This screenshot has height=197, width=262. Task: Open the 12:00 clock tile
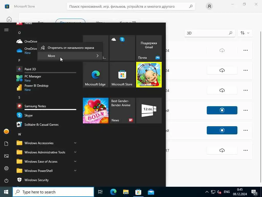(x=149, y=111)
